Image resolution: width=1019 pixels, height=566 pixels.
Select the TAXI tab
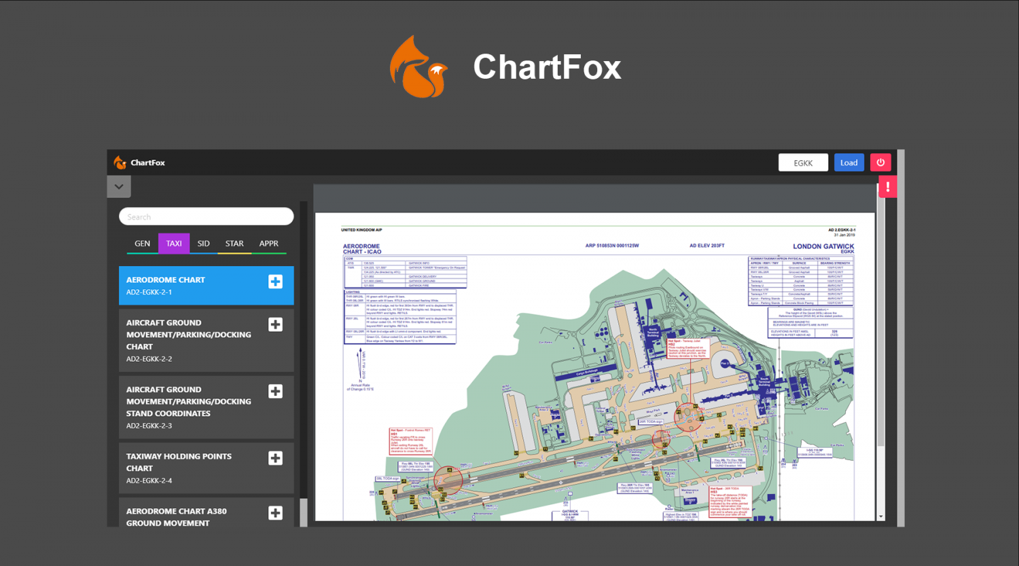(x=173, y=243)
